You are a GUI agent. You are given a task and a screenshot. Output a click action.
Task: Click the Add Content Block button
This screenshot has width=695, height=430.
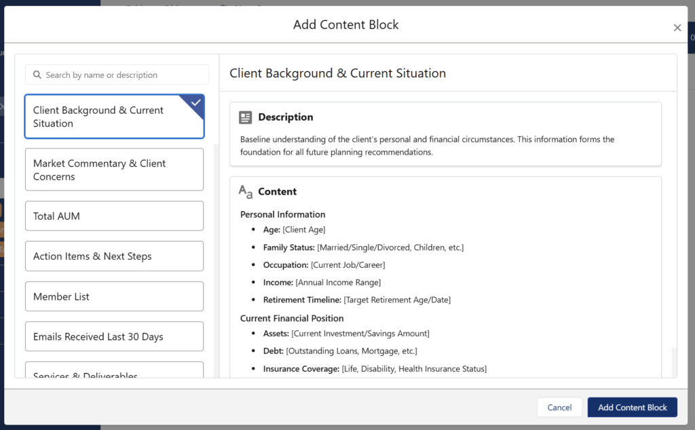tap(632, 407)
